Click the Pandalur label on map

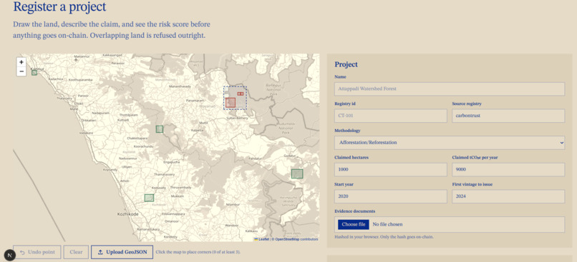click(x=256, y=158)
